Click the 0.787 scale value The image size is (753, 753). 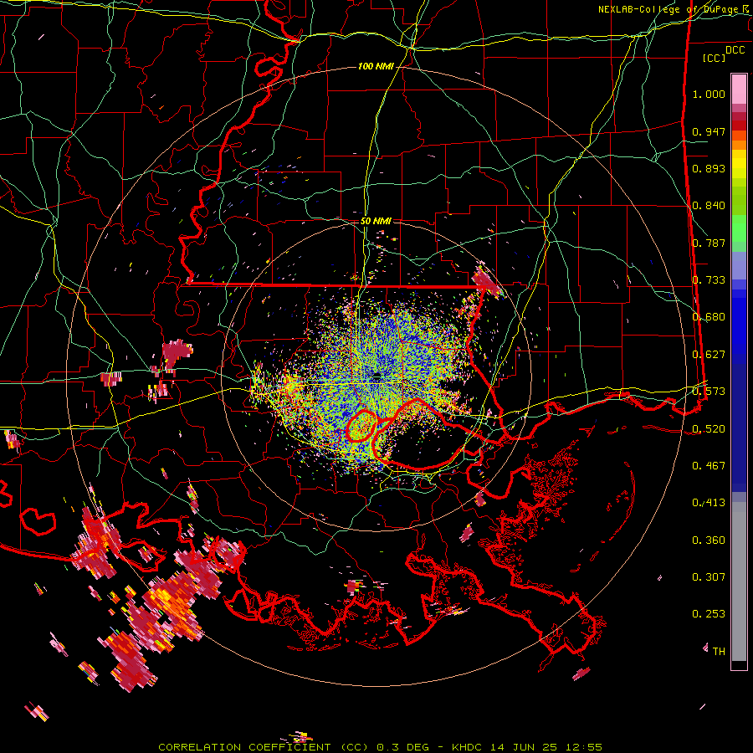709,243
